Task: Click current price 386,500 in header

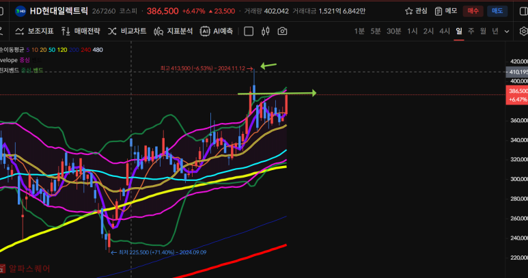Action: pos(163,11)
